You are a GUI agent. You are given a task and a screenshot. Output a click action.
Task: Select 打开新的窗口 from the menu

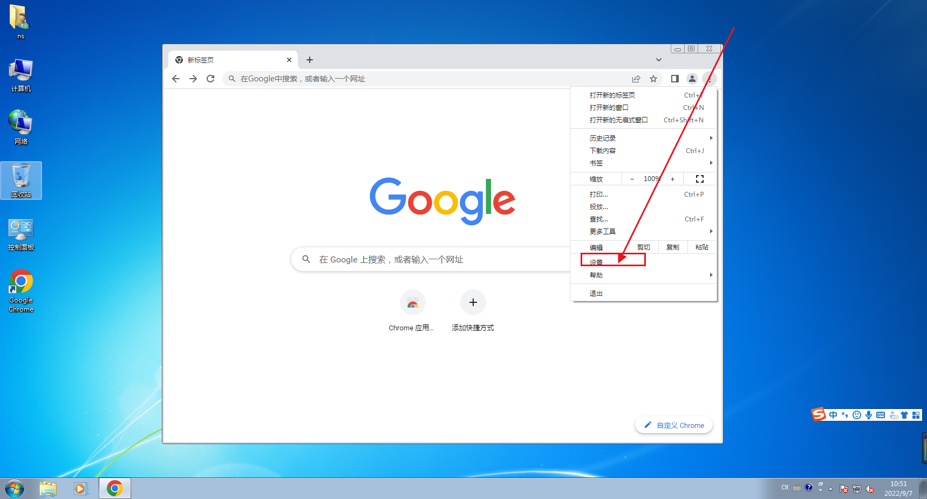coord(644,108)
